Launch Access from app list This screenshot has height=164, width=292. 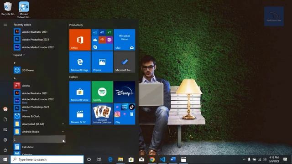tap(39, 86)
